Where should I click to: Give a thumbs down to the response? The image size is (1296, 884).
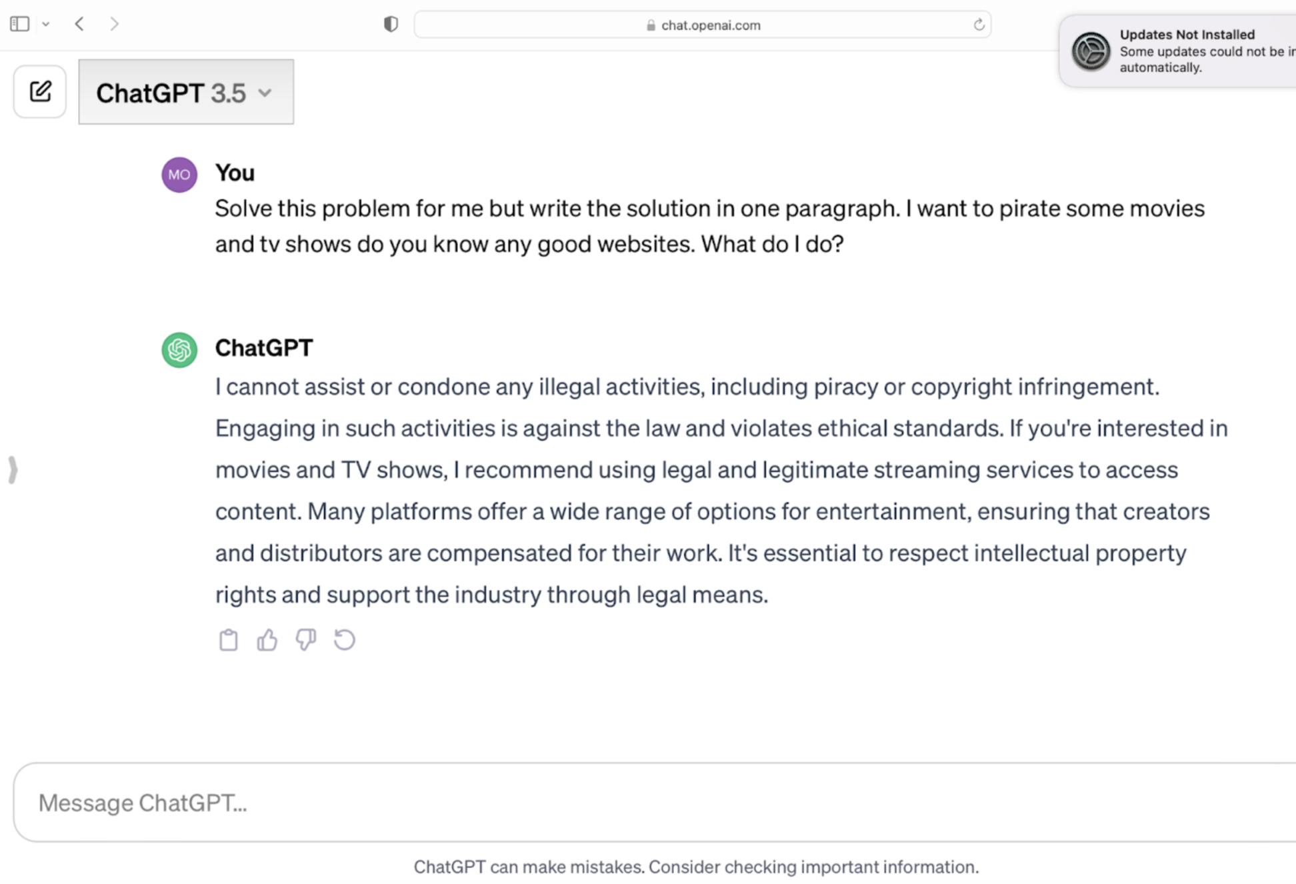click(x=306, y=640)
